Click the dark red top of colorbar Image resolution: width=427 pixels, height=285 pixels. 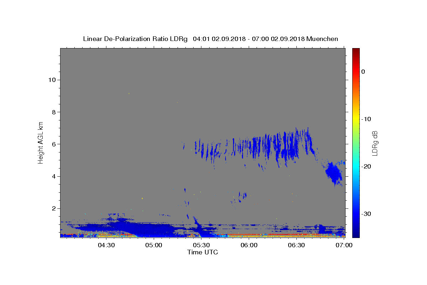pos(356,51)
